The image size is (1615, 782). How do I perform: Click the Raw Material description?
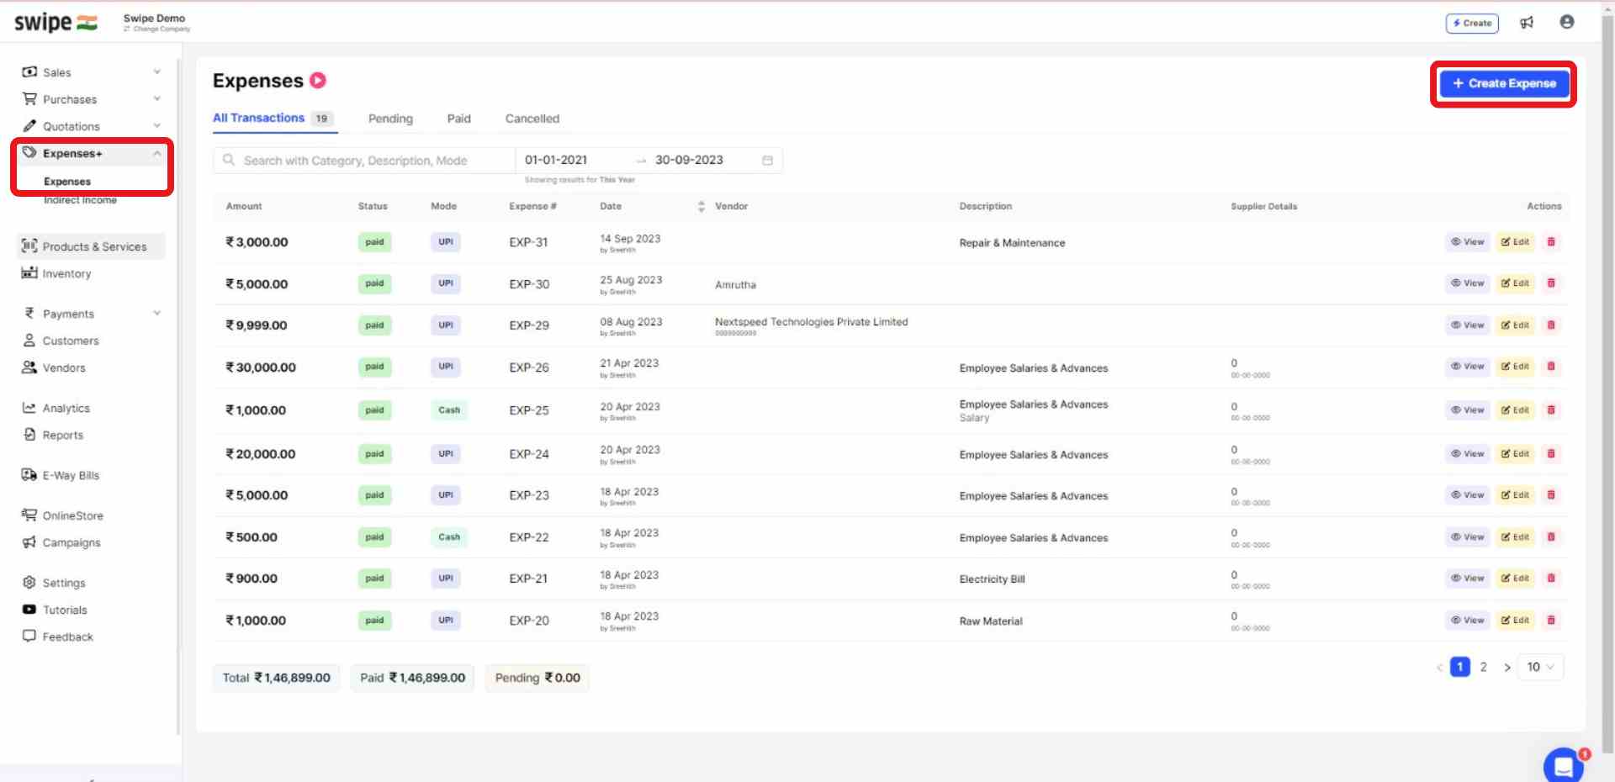[x=991, y=621]
